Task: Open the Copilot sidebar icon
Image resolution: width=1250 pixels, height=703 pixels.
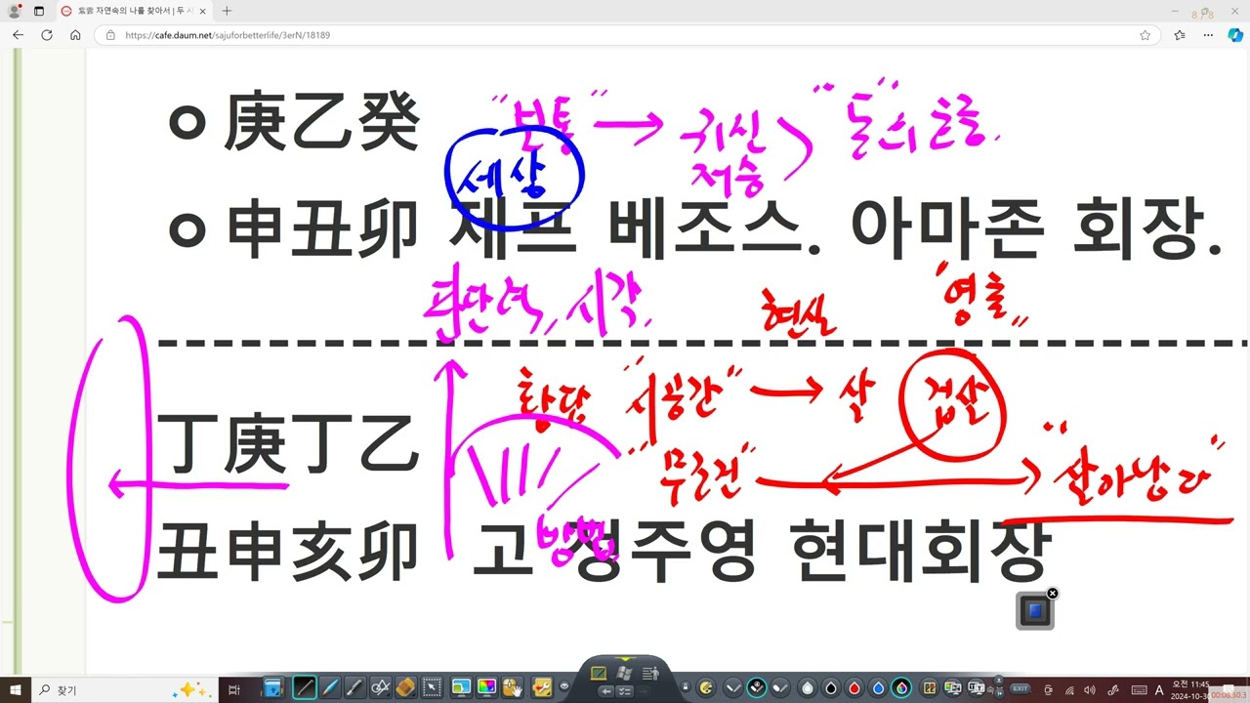Action: [1235, 34]
